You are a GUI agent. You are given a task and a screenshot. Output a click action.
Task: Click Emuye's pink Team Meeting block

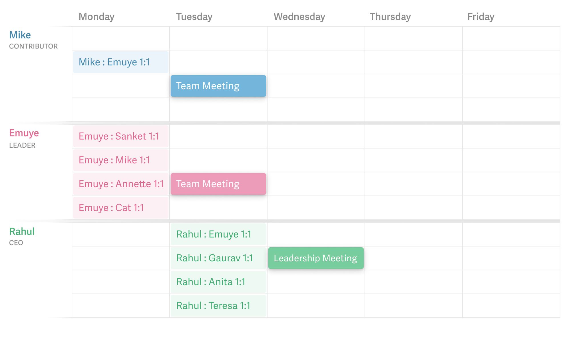pos(218,184)
